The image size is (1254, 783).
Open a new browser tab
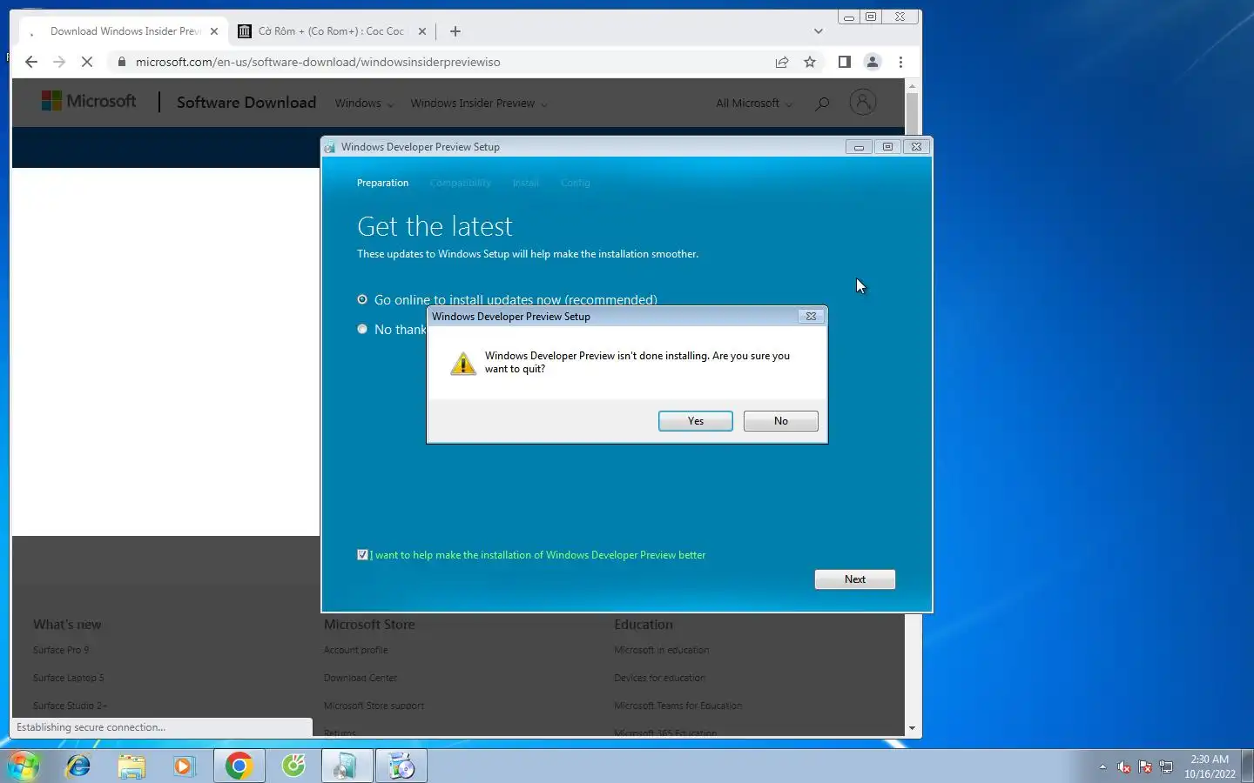point(455,31)
